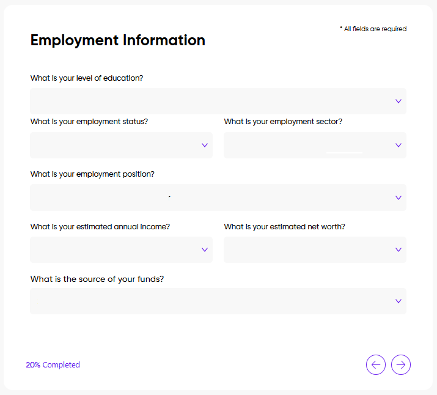Click the 20% Completed progress text
This screenshot has width=437, height=395.
point(53,365)
